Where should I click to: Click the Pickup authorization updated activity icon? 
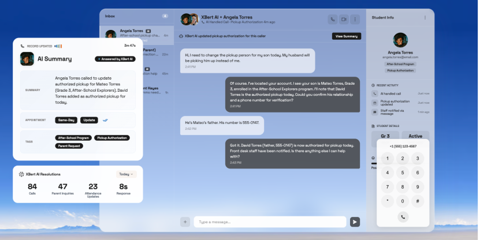pos(375,103)
